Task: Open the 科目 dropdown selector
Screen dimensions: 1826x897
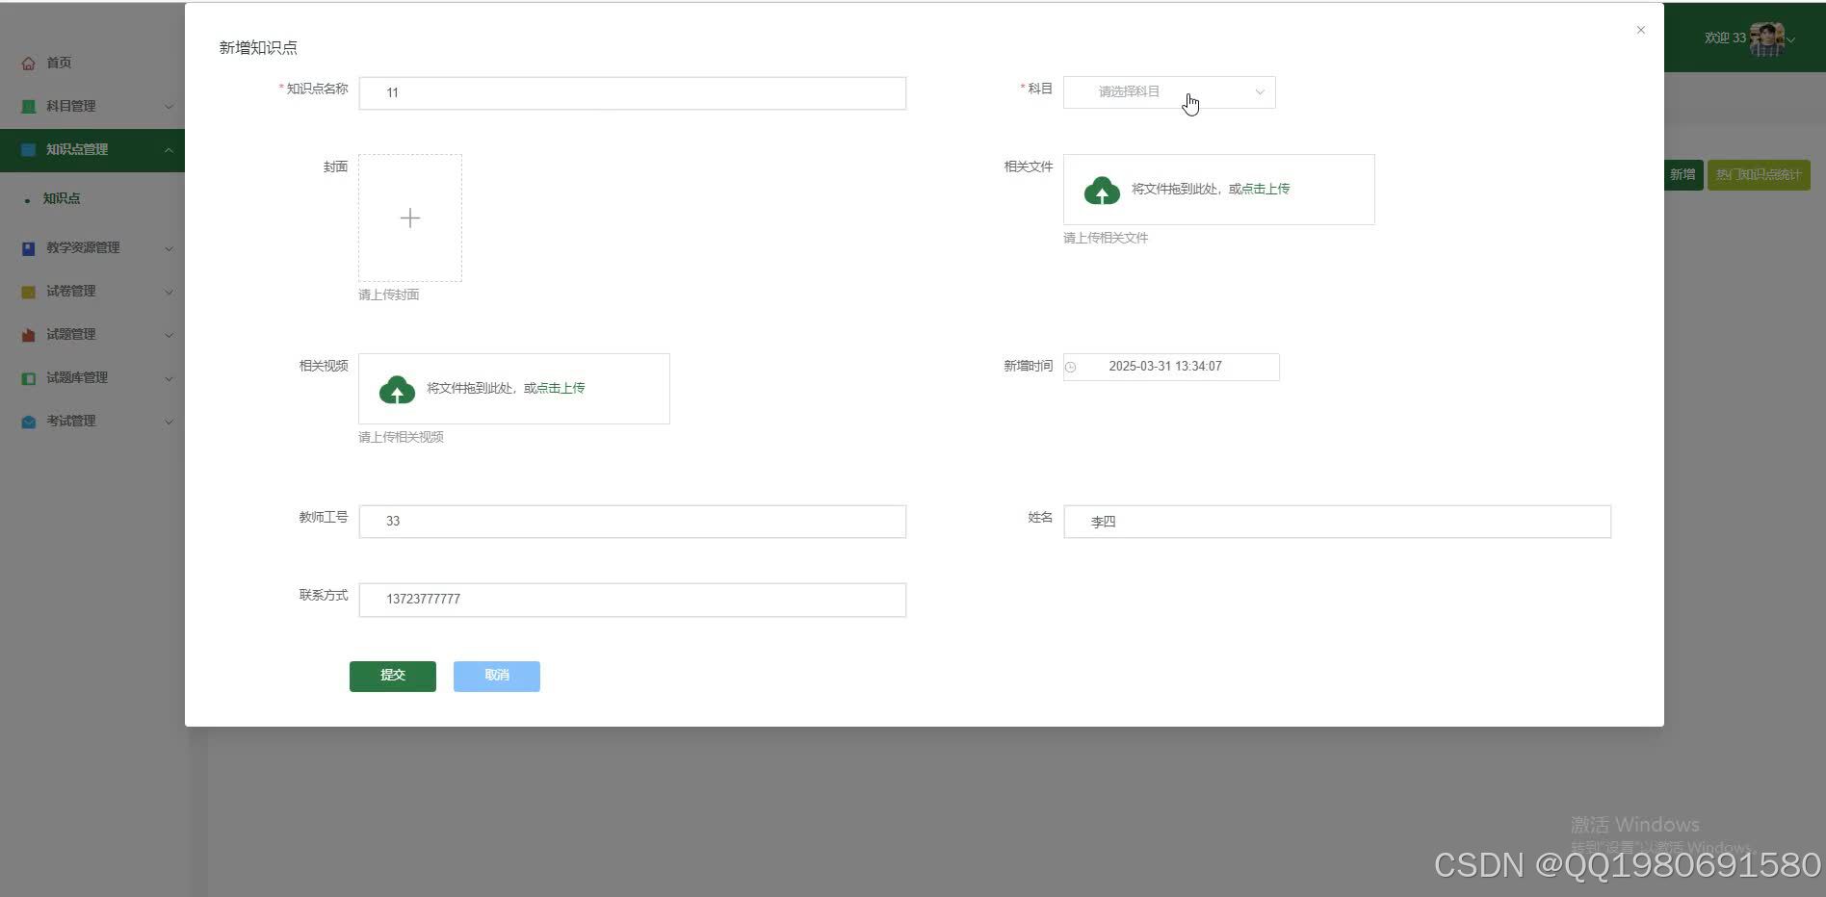Action: click(x=1169, y=92)
